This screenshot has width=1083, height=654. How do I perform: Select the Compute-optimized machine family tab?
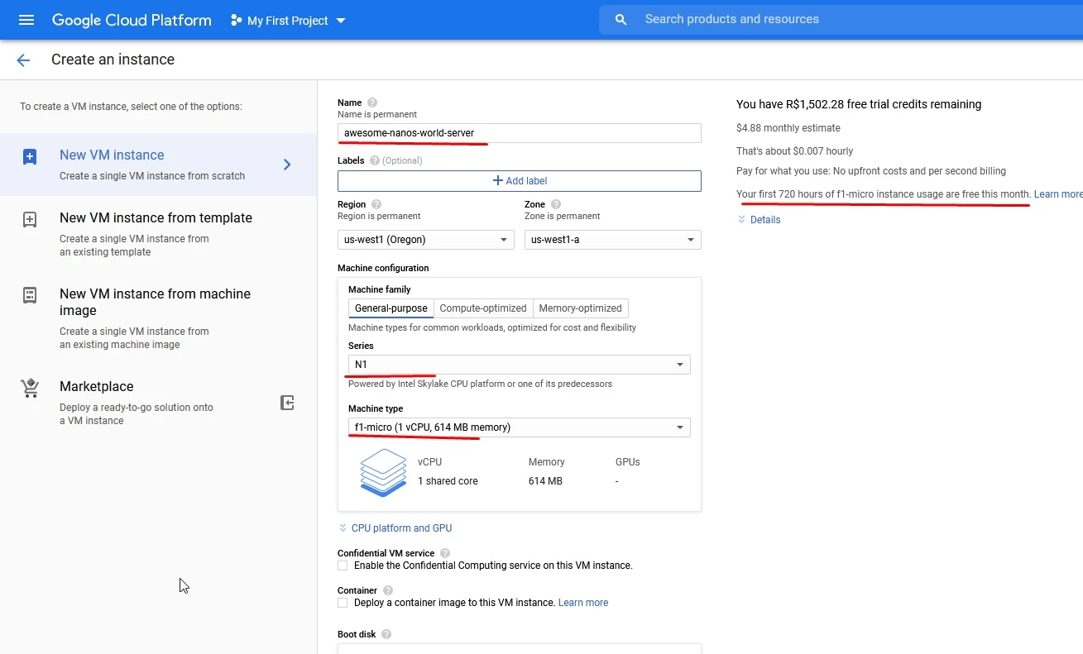(x=483, y=308)
